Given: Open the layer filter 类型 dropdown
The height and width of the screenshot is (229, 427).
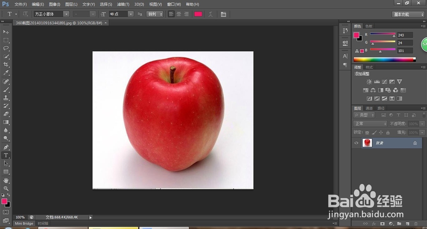Looking at the screenshot, I should click(x=364, y=115).
